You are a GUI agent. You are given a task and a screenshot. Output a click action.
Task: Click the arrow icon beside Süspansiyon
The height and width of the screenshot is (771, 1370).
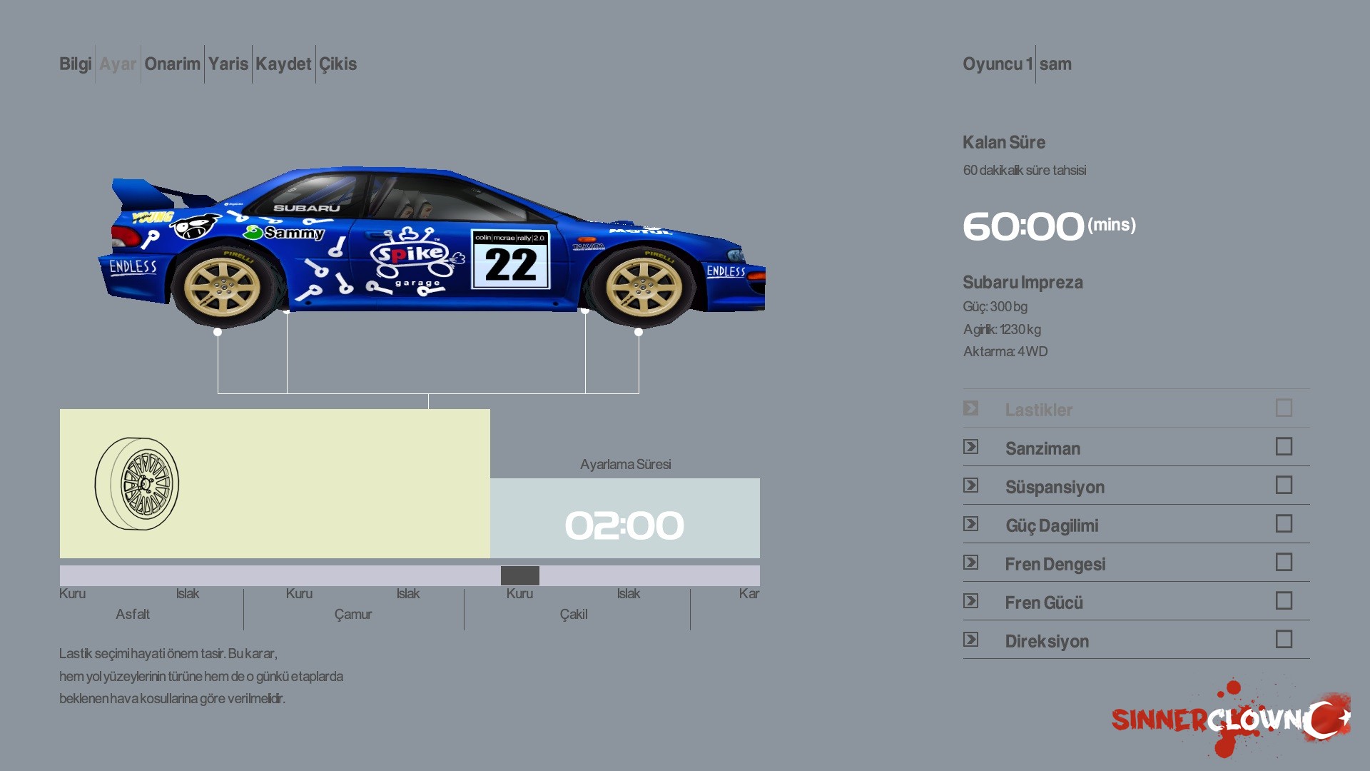coord(970,485)
